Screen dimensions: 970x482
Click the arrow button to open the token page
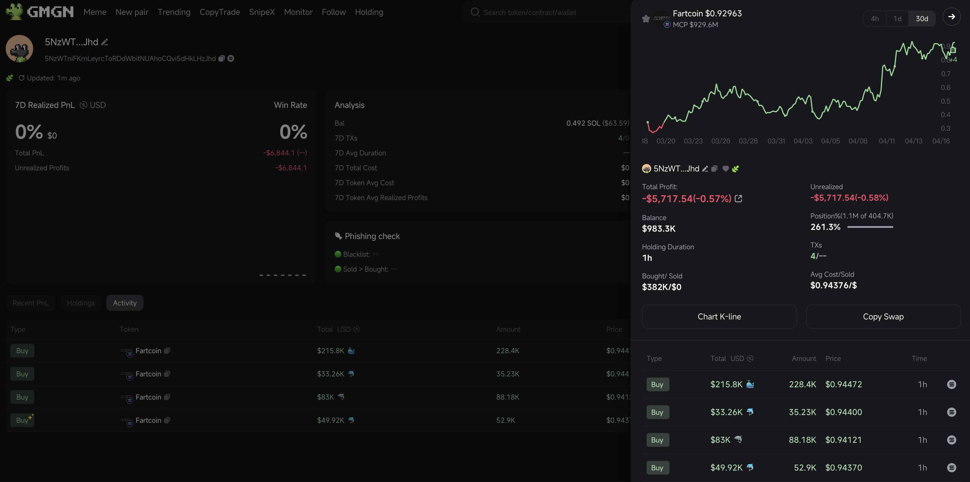point(951,17)
